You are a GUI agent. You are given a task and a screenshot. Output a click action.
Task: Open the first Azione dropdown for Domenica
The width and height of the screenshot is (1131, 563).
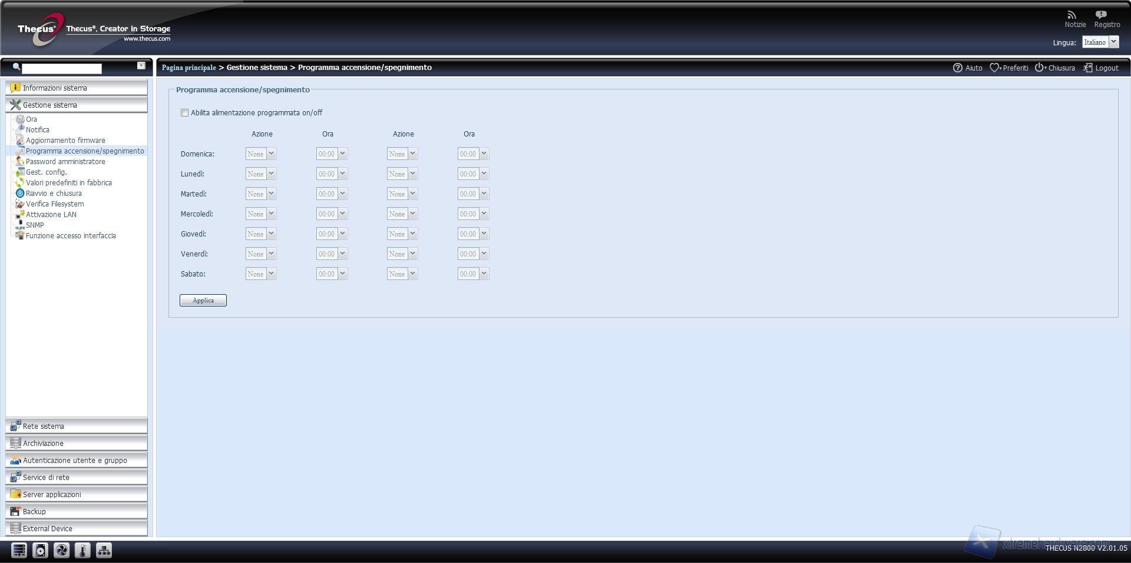(x=261, y=154)
